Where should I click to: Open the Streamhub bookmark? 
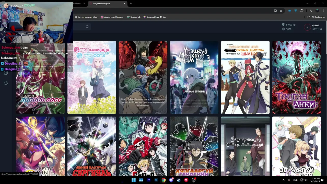[x=134, y=17]
